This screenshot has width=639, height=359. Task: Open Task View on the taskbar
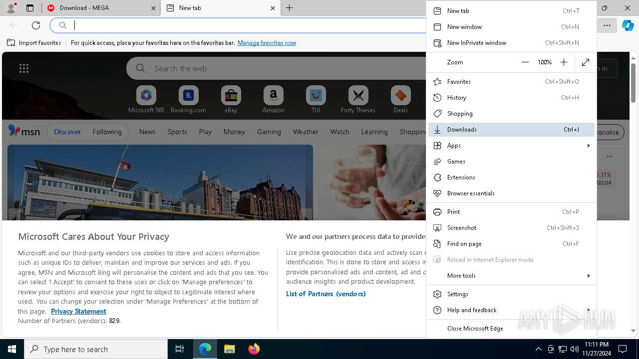[180, 349]
